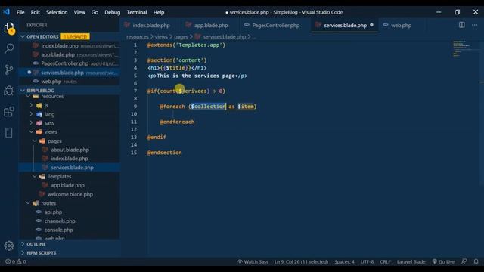Click the unsaved dot on services.blade.php tab
The width and height of the screenshot is (484, 272).
click(x=371, y=25)
